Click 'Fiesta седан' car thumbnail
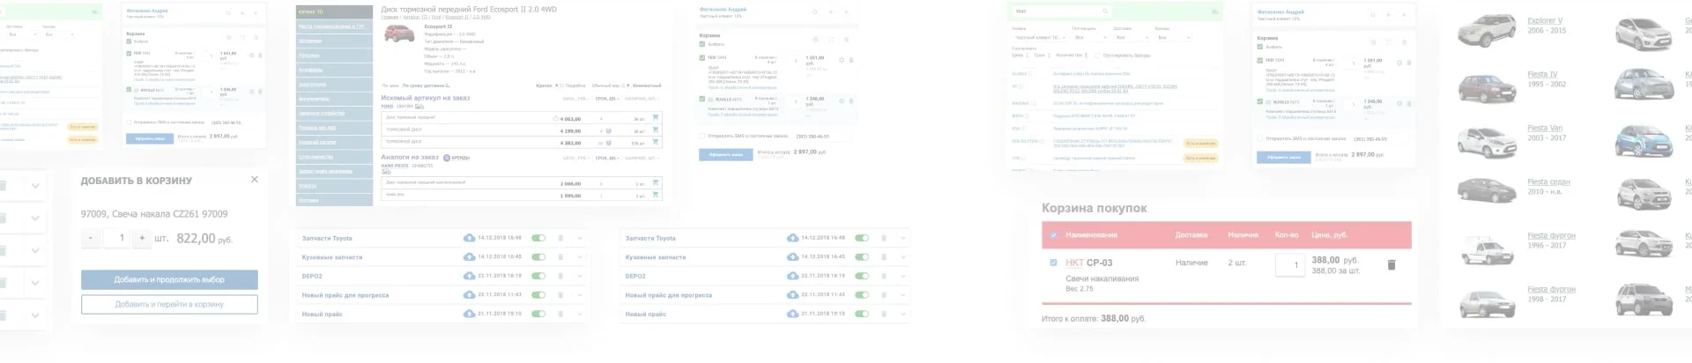 [x=1487, y=189]
